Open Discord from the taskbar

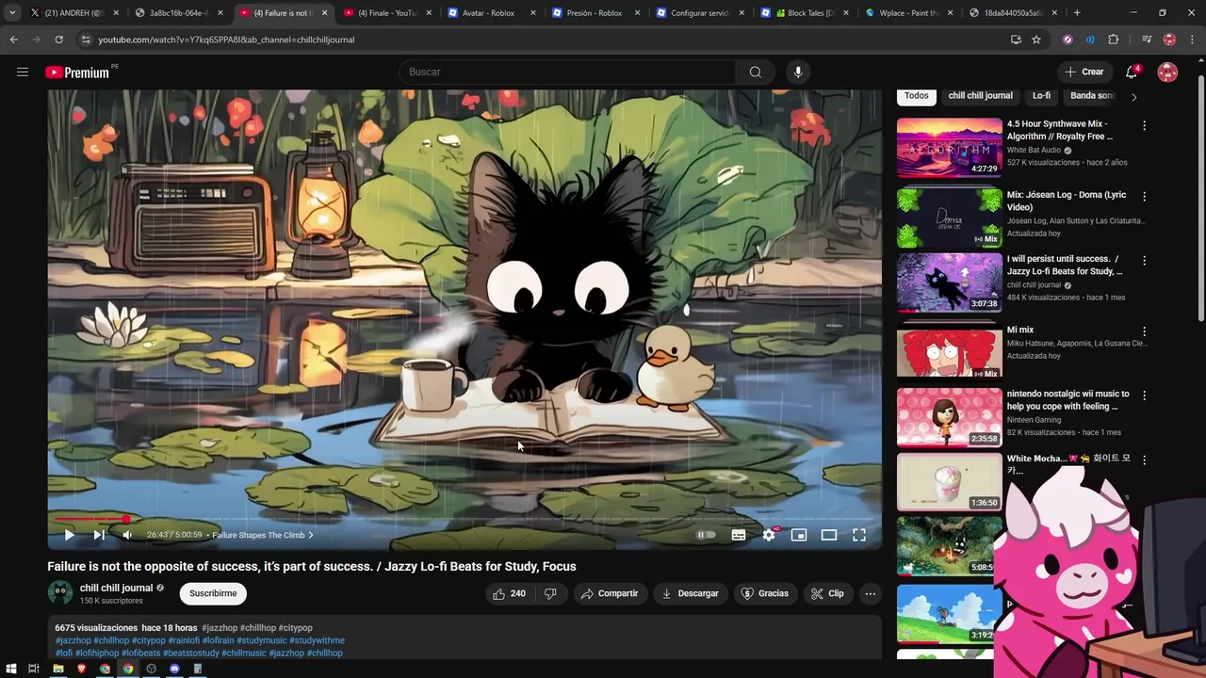pos(174,669)
